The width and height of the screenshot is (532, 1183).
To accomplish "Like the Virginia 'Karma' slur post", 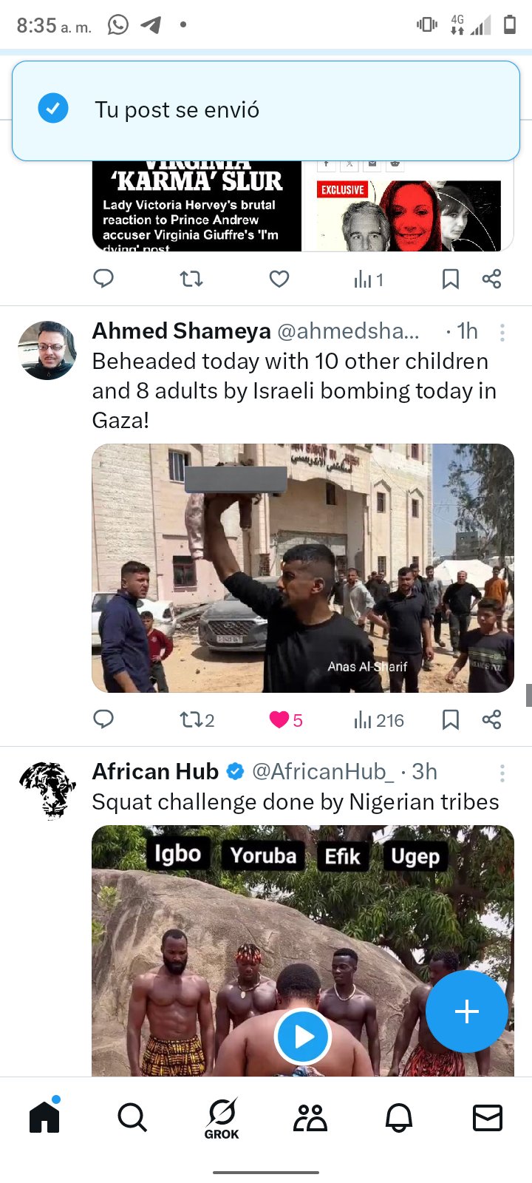I will [279, 279].
